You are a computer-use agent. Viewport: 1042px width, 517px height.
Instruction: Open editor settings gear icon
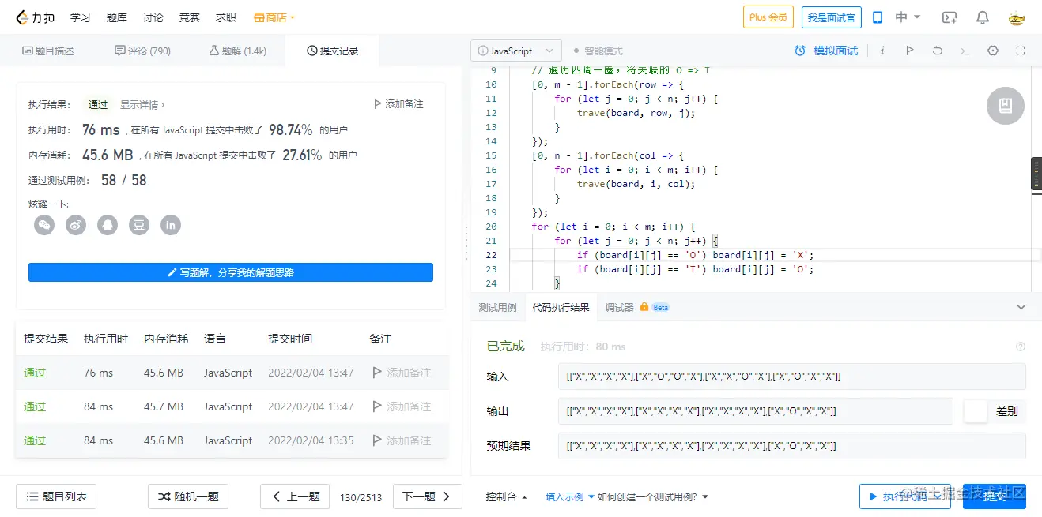click(x=993, y=51)
